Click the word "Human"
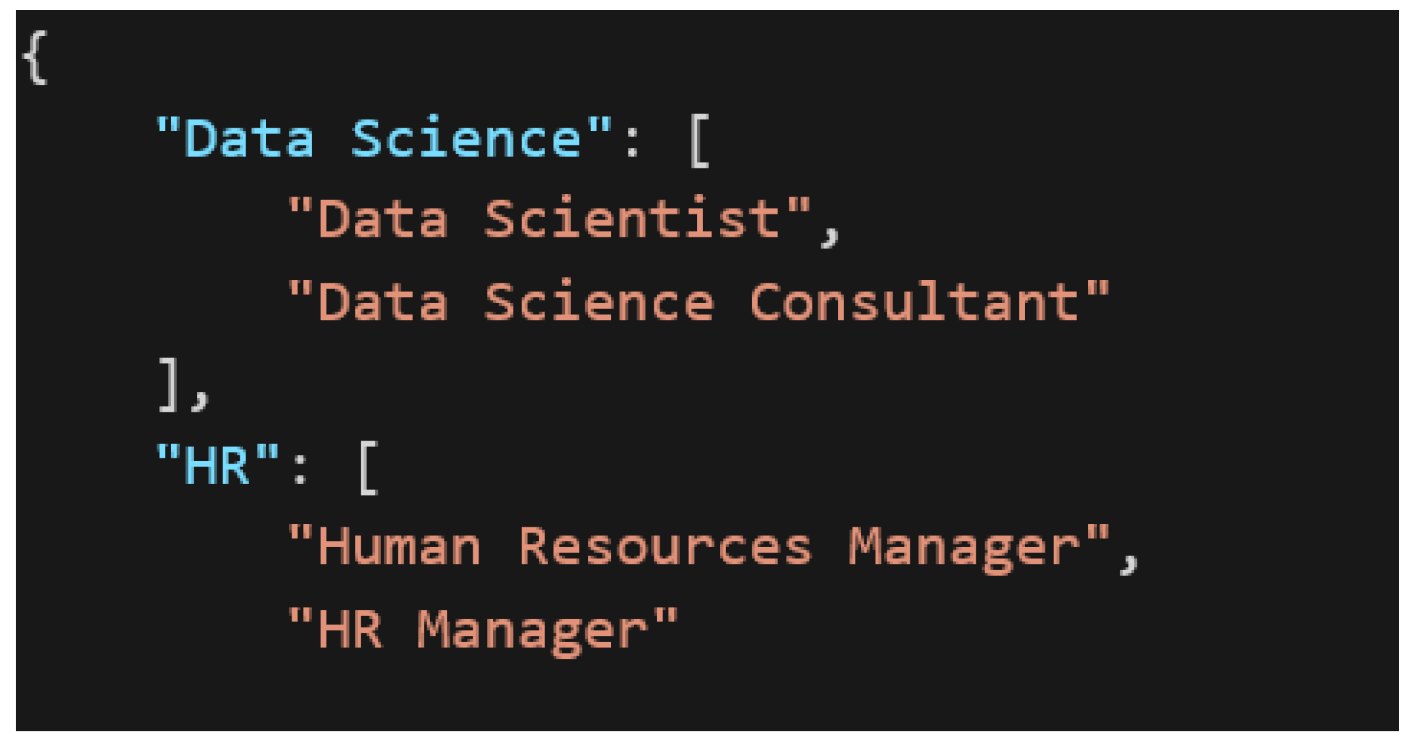 [x=400, y=547]
